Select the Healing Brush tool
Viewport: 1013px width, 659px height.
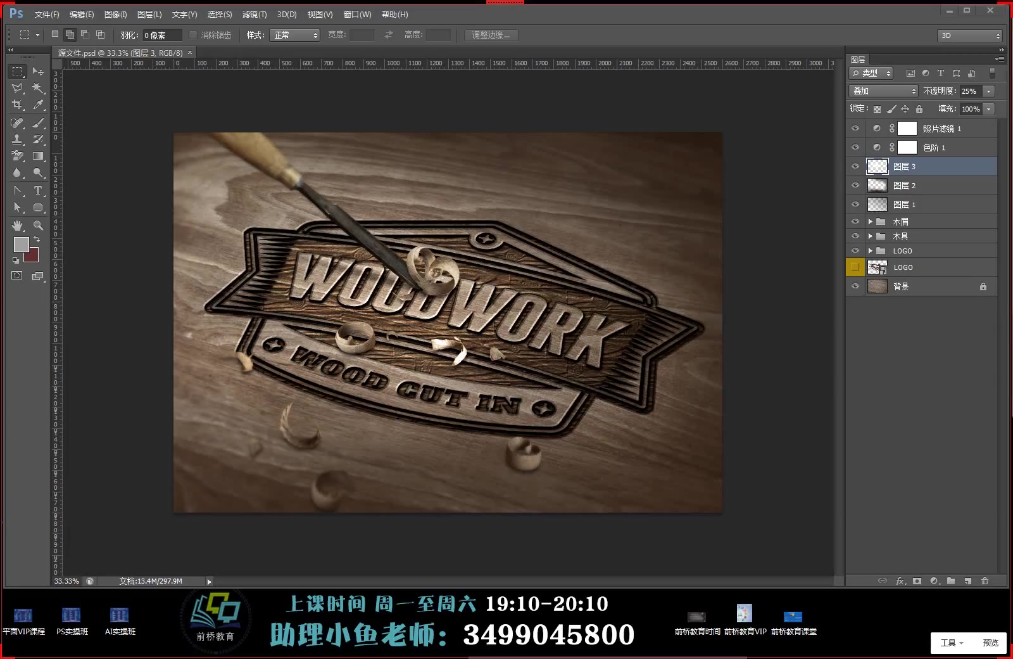[x=17, y=122]
